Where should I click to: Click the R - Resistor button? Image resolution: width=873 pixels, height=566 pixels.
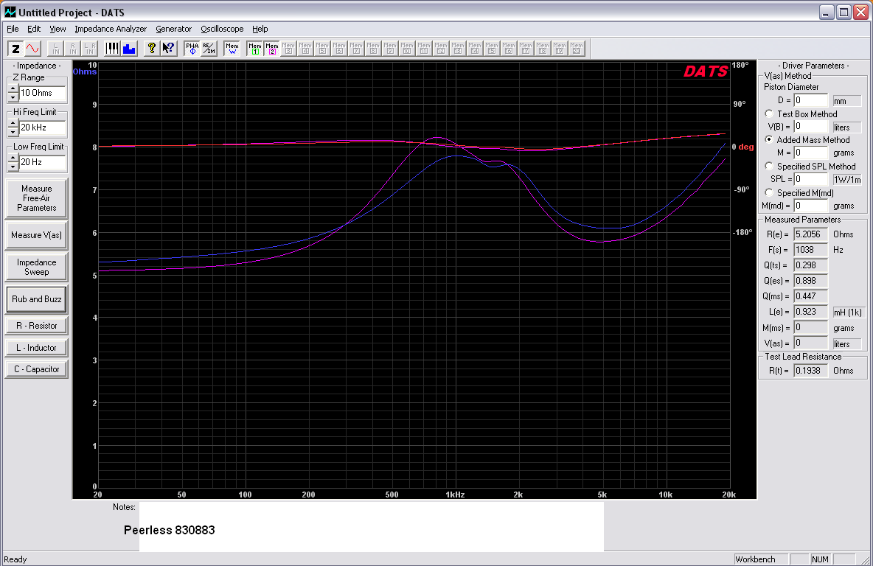coord(36,326)
